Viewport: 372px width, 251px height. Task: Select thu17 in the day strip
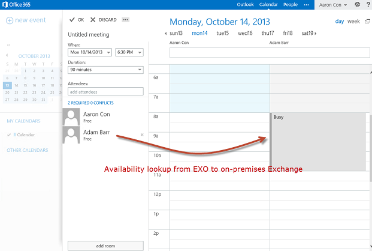click(268, 33)
